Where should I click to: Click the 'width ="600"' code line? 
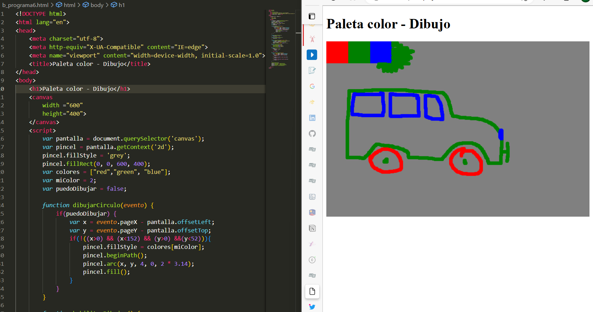[x=62, y=105]
